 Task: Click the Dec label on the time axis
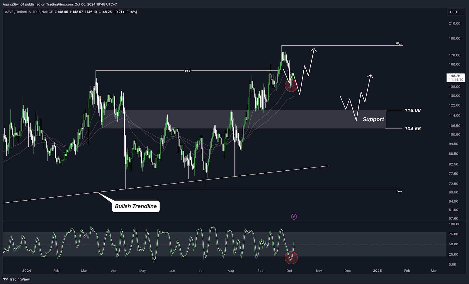[348, 271]
